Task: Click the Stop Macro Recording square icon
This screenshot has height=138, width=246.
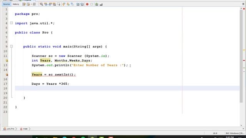Action: [x=91, y=4]
